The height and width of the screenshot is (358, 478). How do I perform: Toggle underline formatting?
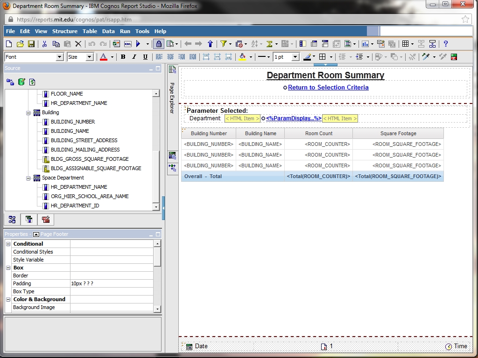[x=145, y=57]
